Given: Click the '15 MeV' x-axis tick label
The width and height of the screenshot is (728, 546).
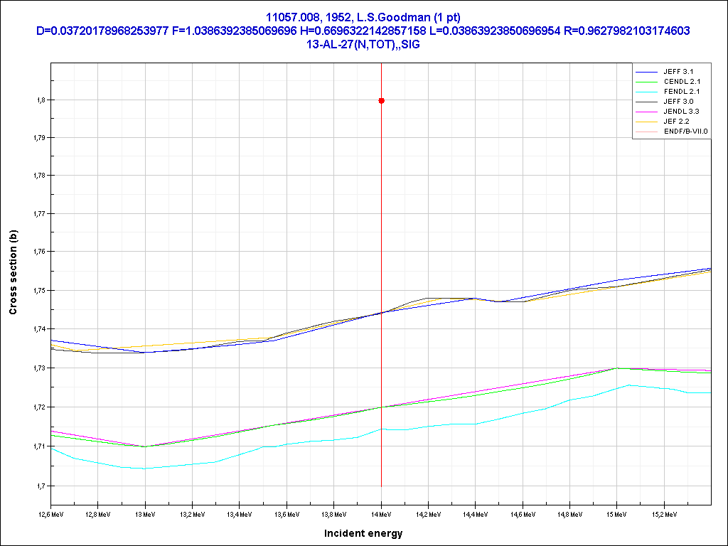Looking at the screenshot, I should pyautogui.click(x=616, y=513).
